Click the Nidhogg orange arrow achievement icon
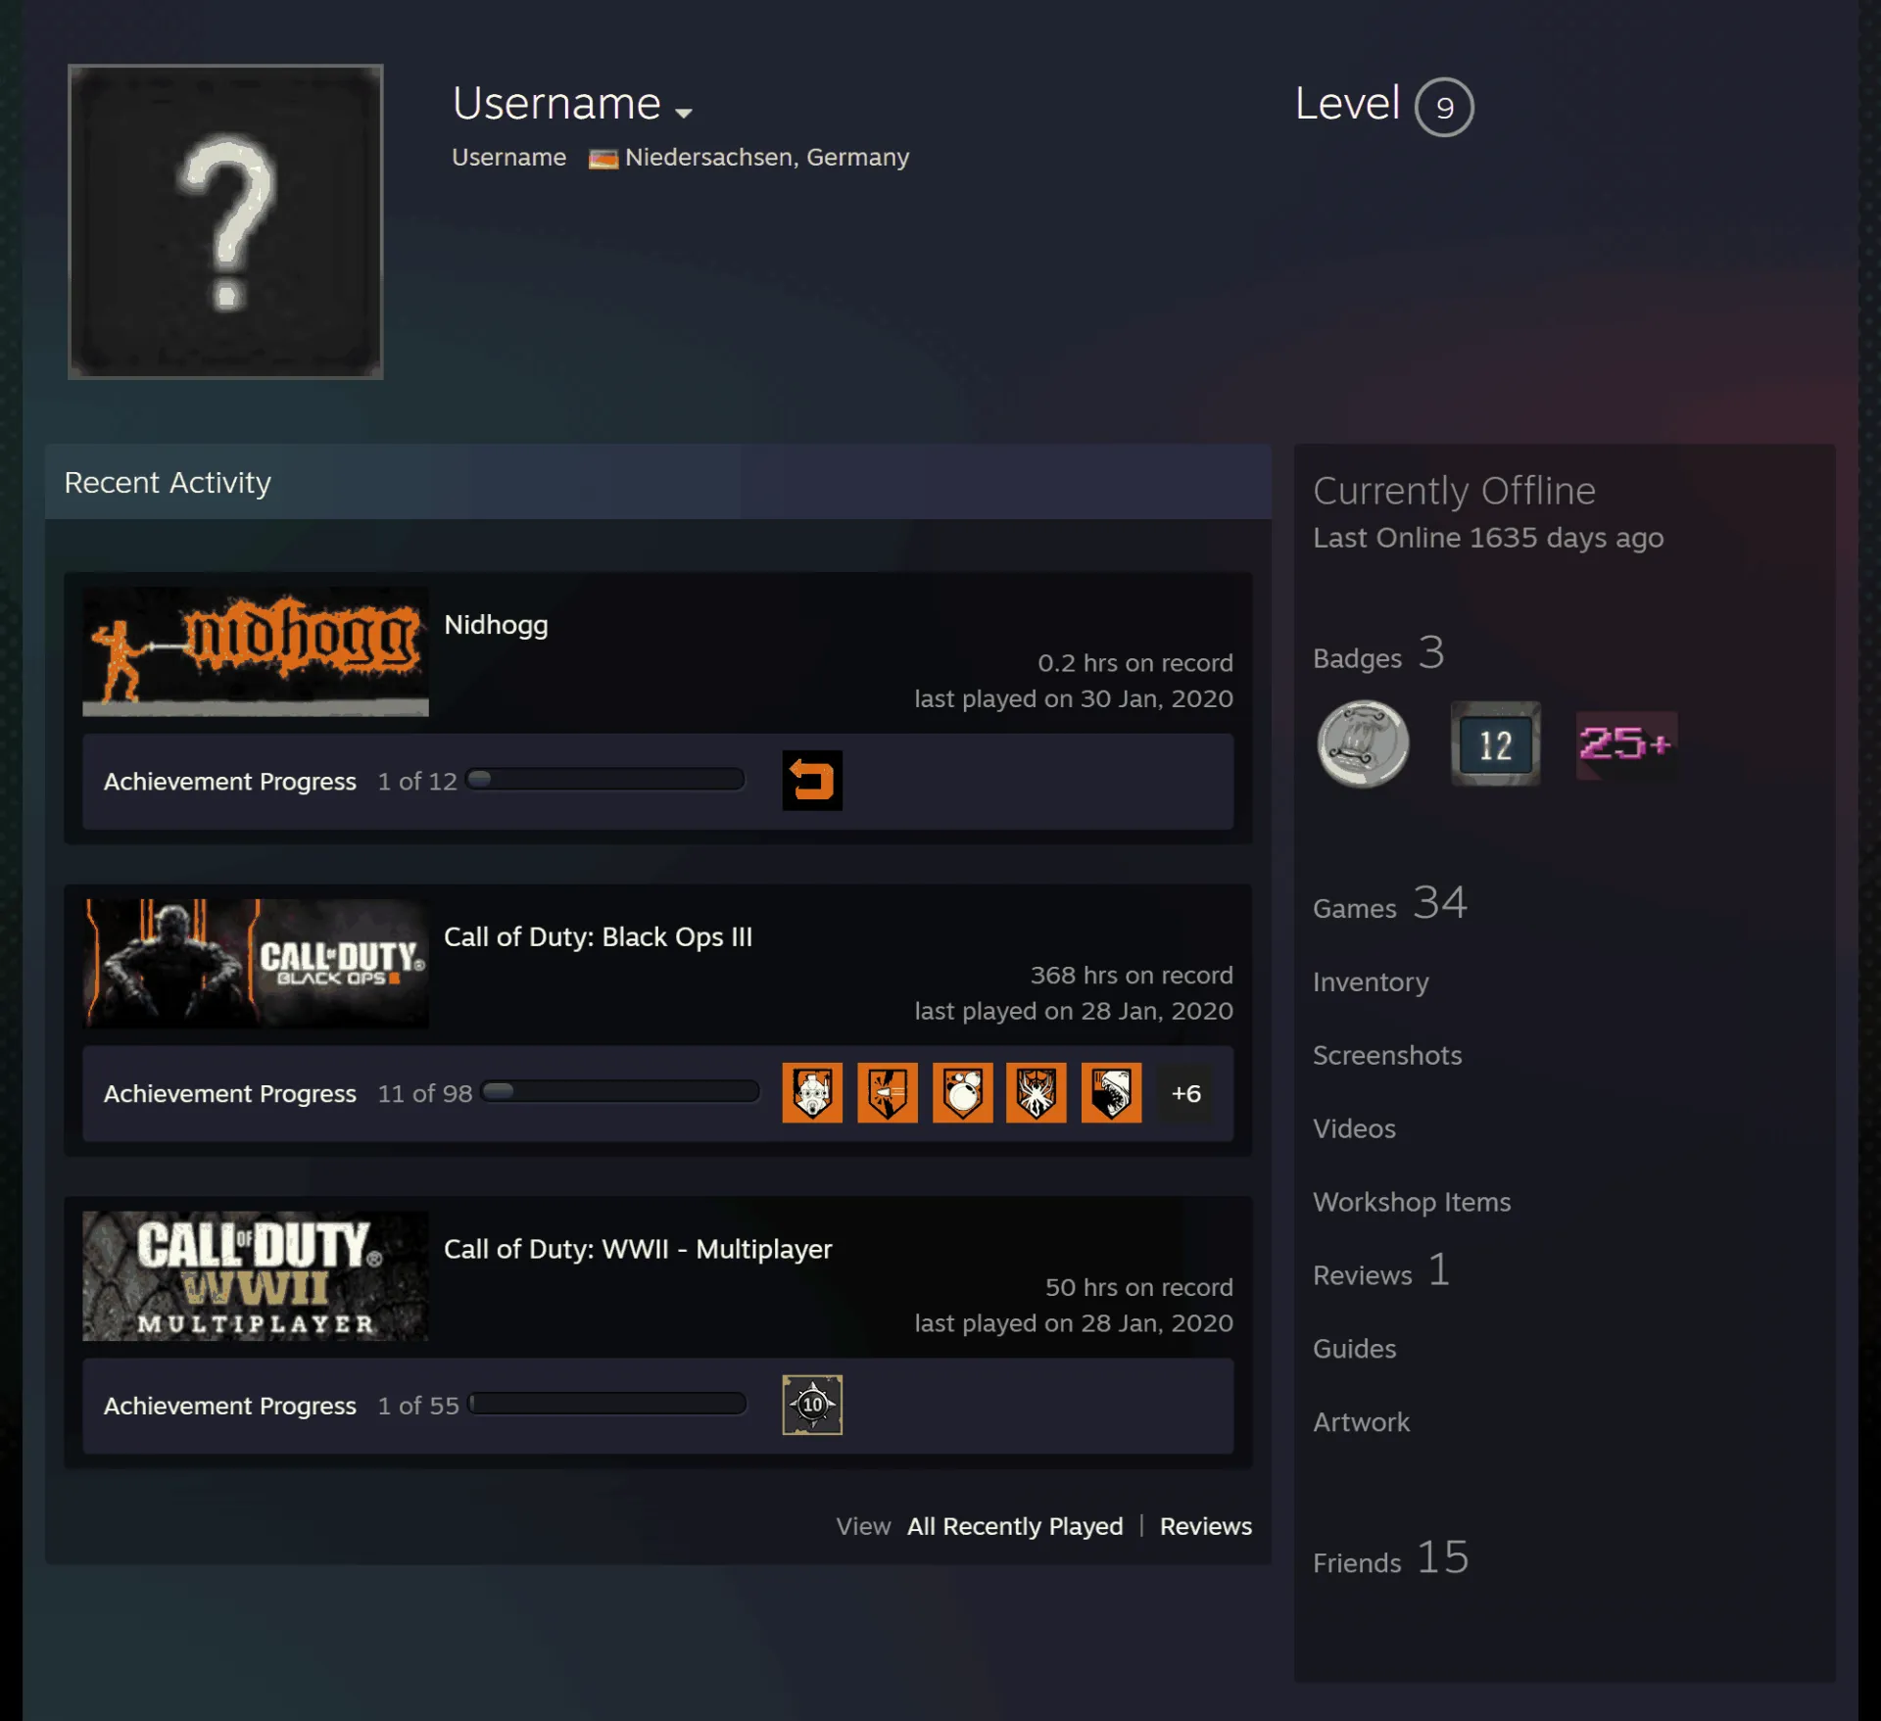The width and height of the screenshot is (1881, 1721). coord(812,781)
